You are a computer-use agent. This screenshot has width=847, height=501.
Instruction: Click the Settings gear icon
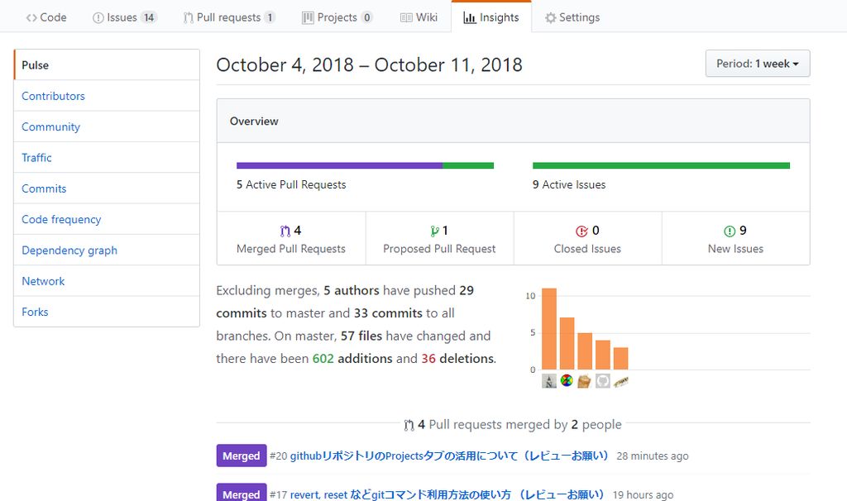[549, 16]
